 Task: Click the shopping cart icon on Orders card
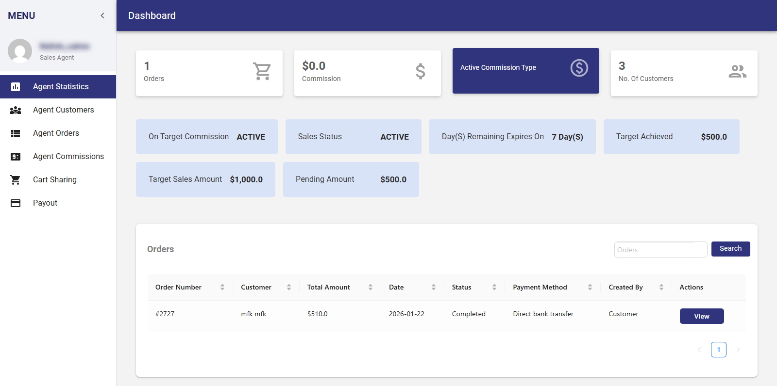click(x=262, y=71)
